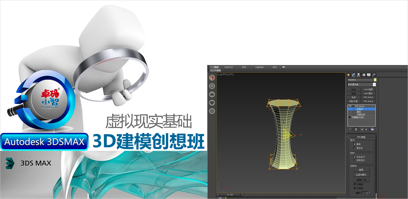Toggle Show End Result icon below stack
Screen dimensions: 408x199
point(356,129)
